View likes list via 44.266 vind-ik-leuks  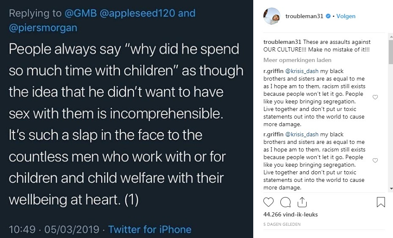(291, 215)
